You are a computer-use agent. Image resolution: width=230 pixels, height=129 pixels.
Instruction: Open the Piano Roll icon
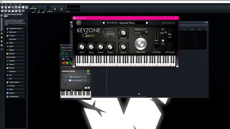pos(9,11)
